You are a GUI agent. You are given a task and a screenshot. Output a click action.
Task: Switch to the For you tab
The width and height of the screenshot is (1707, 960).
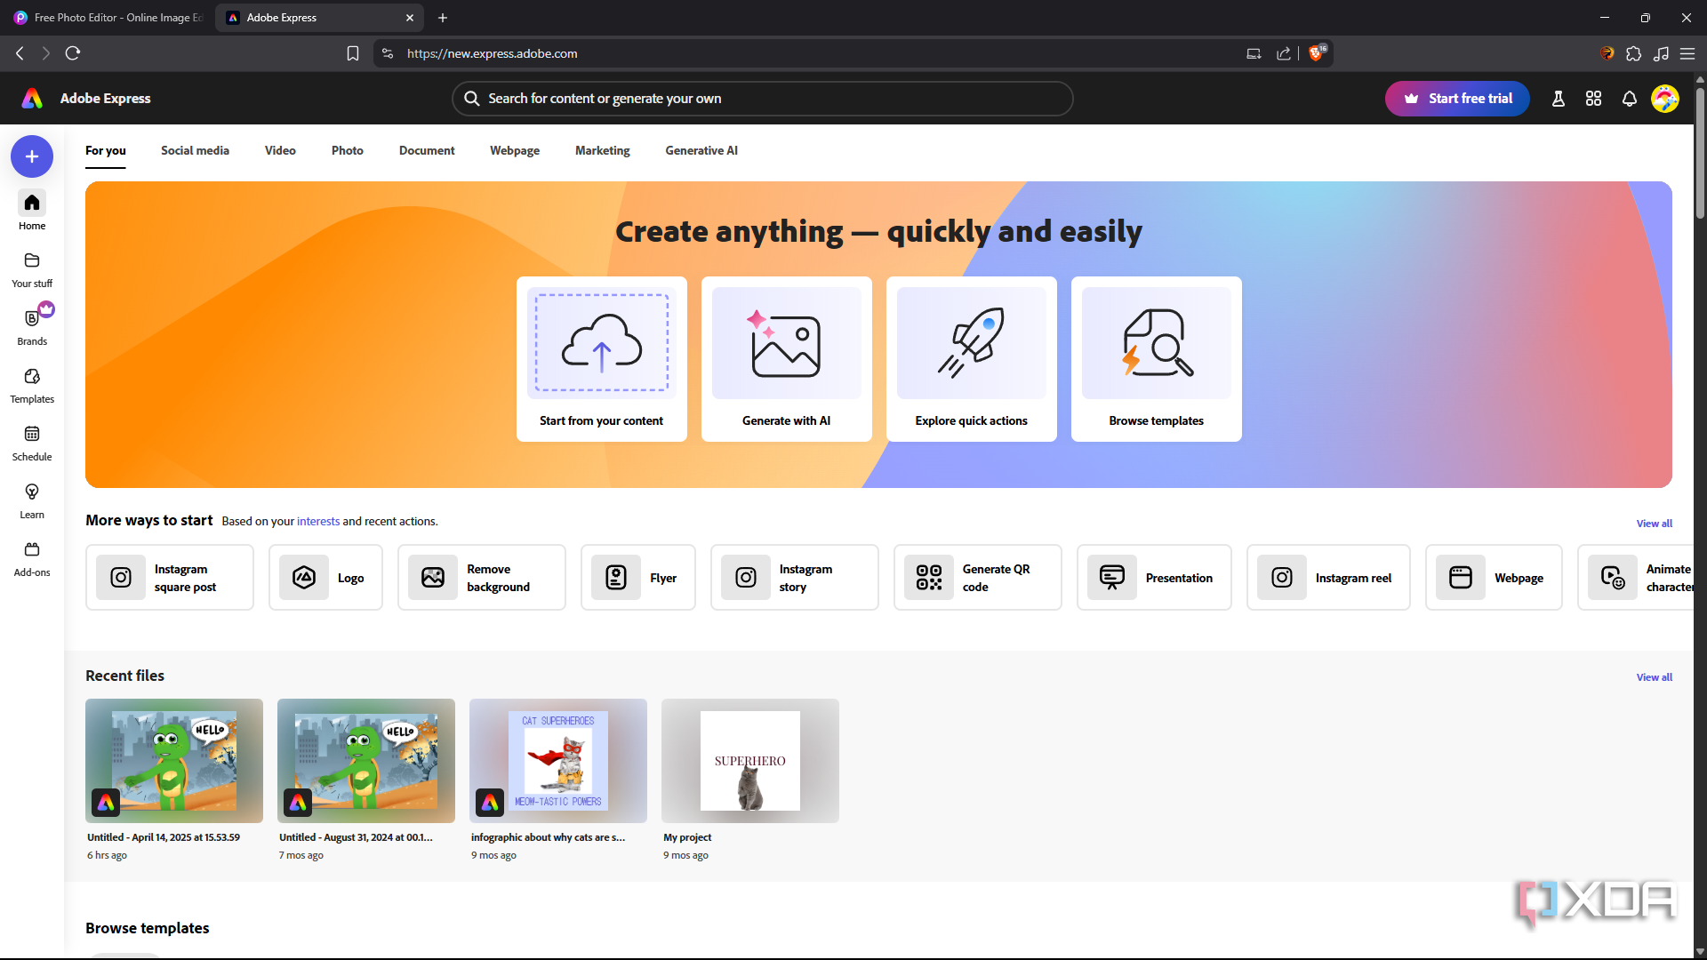coord(106,150)
